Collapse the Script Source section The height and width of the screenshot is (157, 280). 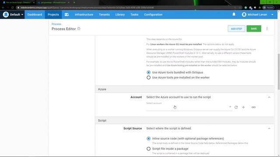[269, 129]
